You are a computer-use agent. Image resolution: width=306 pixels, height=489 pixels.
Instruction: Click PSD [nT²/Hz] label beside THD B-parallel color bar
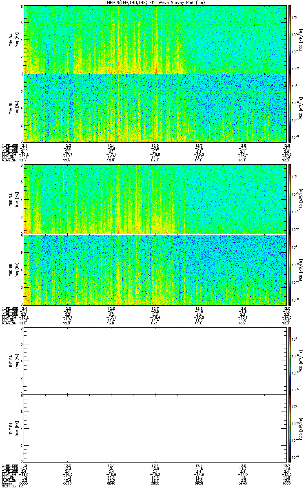click(301, 269)
